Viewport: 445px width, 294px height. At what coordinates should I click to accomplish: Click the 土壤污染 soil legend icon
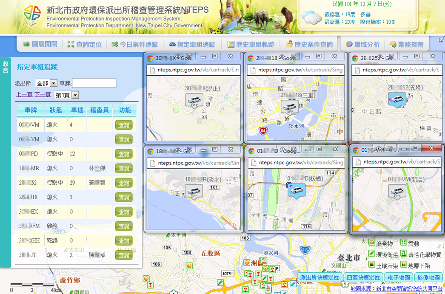(x=371, y=265)
